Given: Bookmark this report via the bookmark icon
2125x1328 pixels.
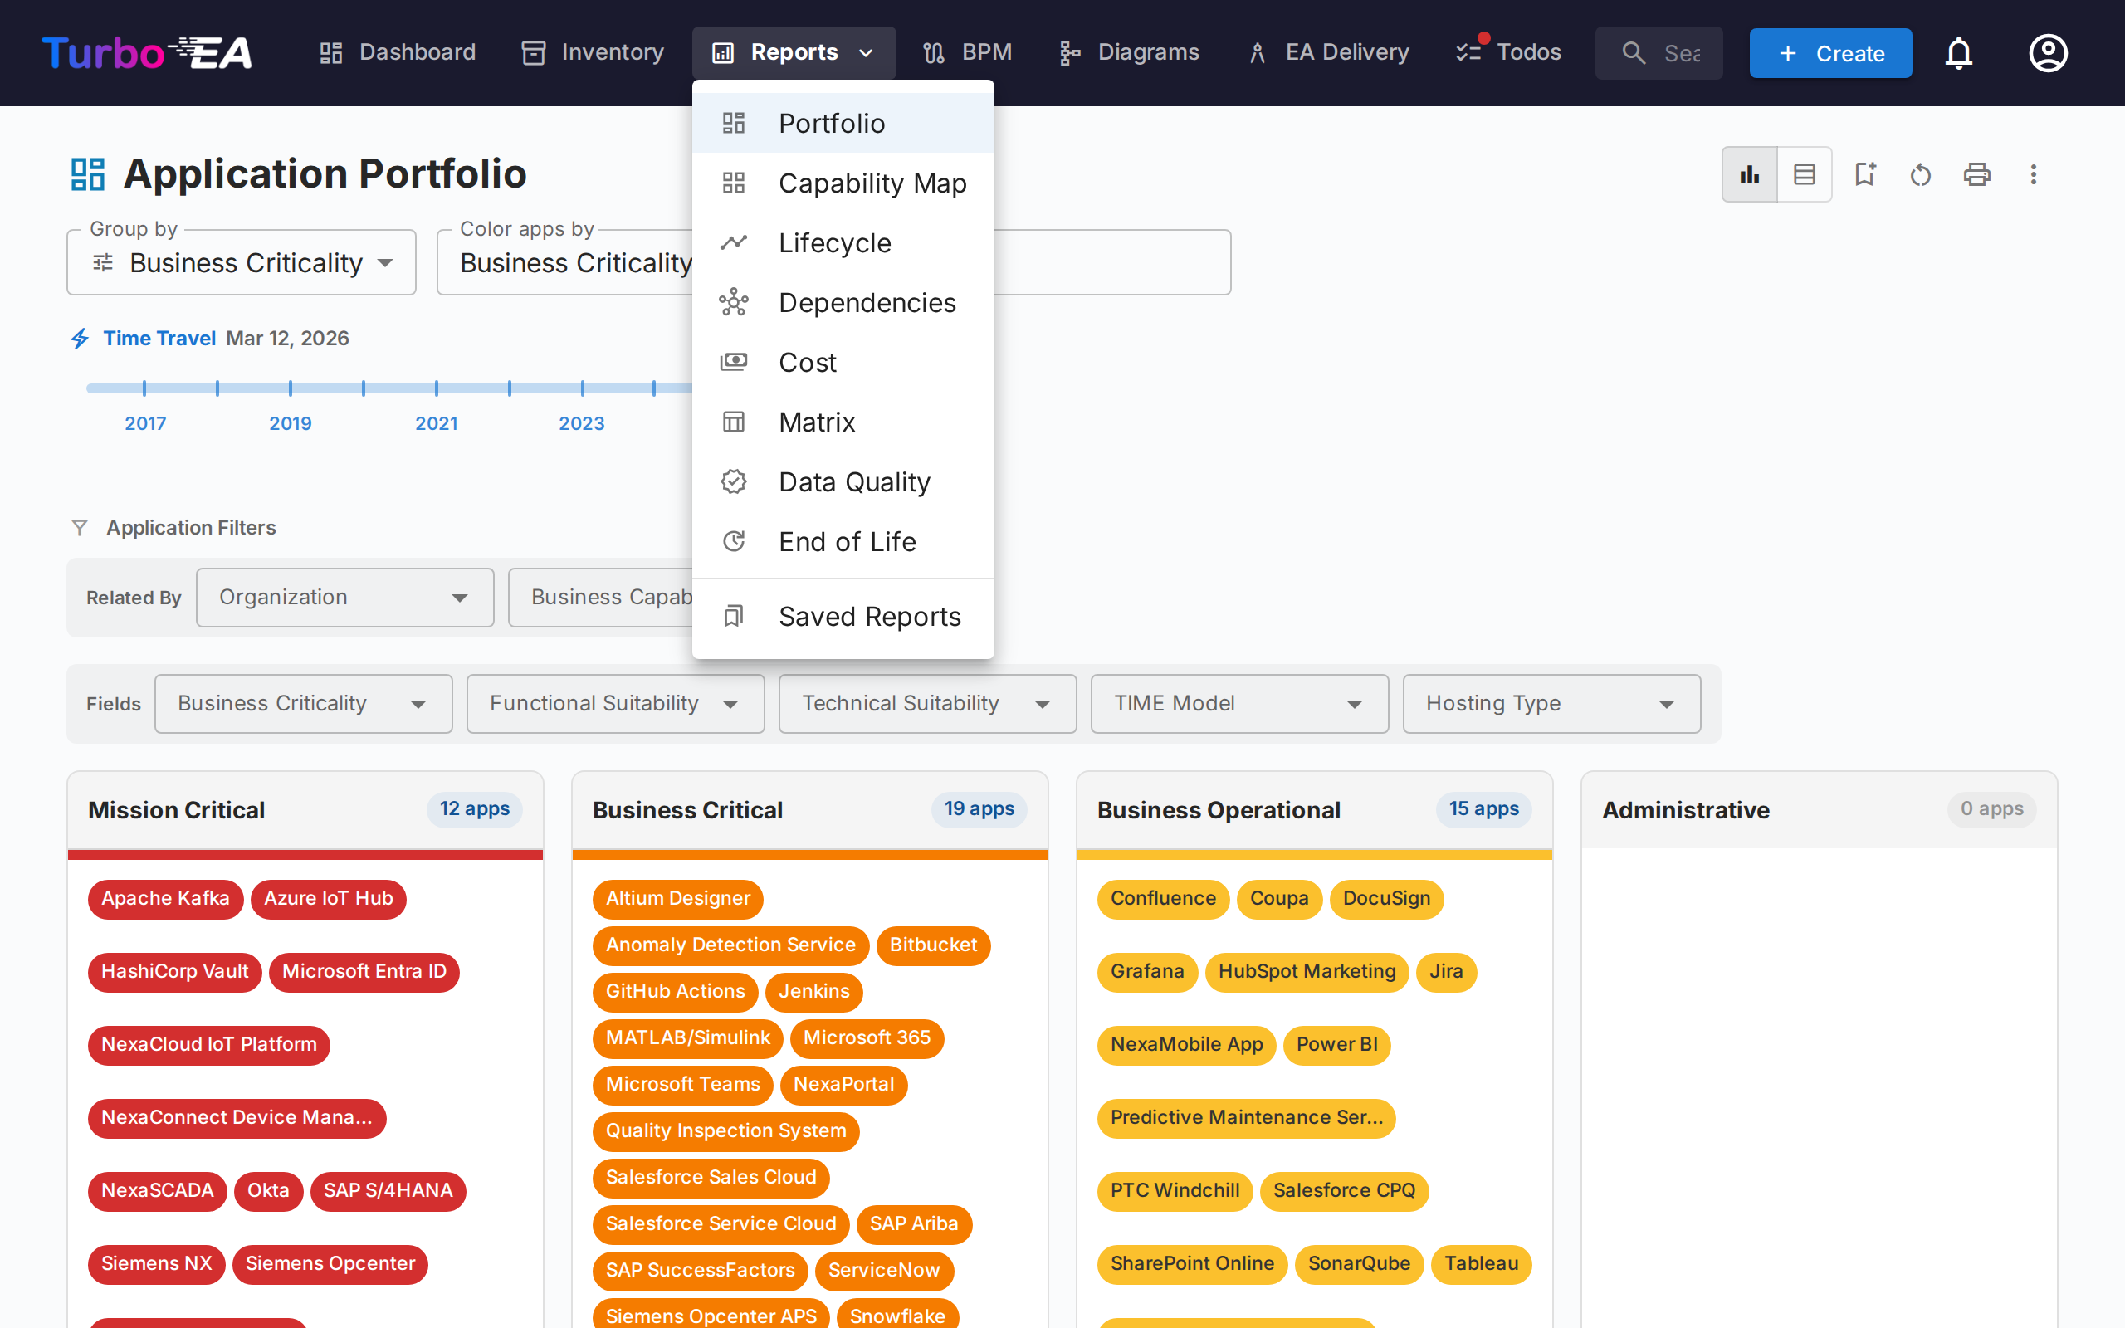Looking at the screenshot, I should point(1865,174).
